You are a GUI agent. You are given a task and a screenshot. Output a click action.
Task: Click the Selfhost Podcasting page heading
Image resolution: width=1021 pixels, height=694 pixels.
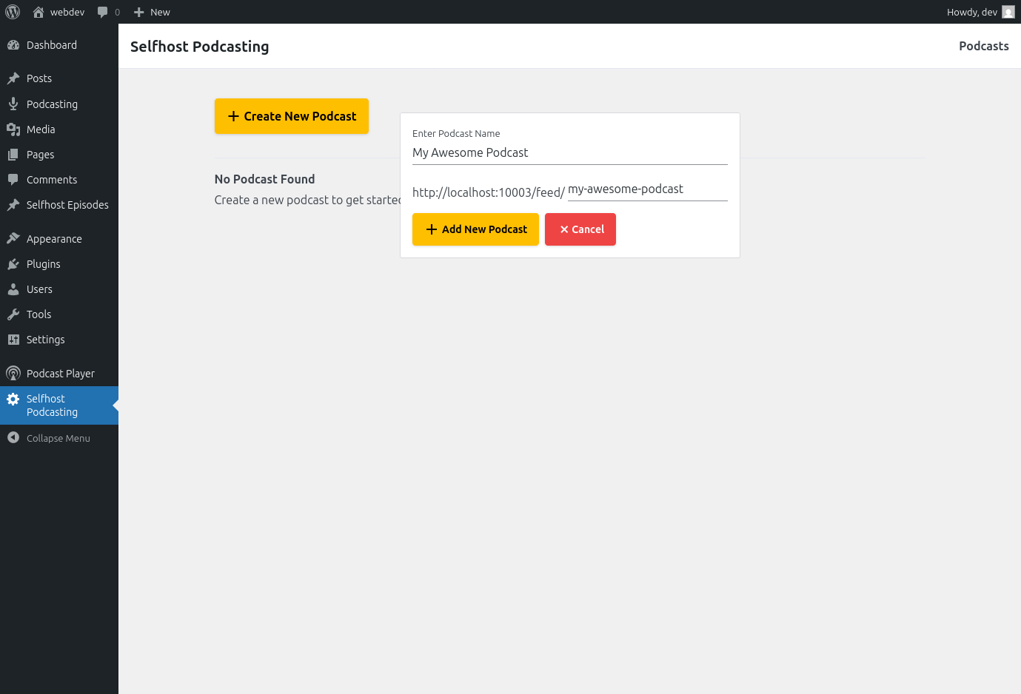click(x=200, y=46)
